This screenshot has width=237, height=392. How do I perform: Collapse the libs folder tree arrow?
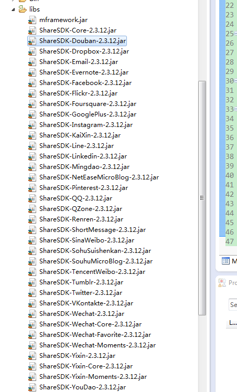click(13, 10)
